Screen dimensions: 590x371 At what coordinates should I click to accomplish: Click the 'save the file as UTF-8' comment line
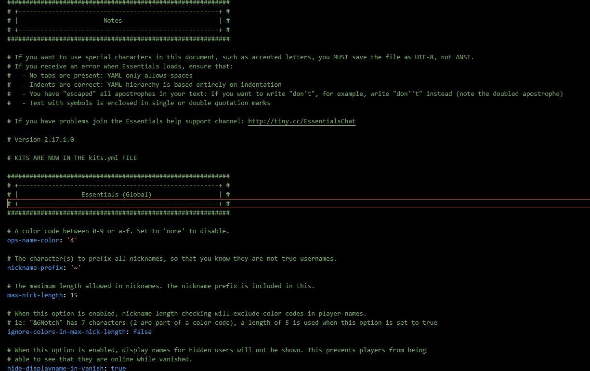click(241, 57)
